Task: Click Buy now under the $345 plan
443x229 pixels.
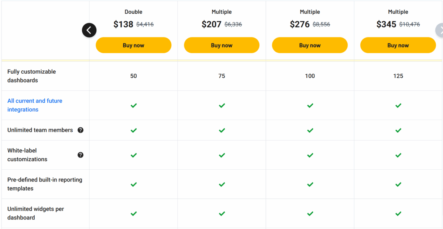Action: click(x=398, y=45)
